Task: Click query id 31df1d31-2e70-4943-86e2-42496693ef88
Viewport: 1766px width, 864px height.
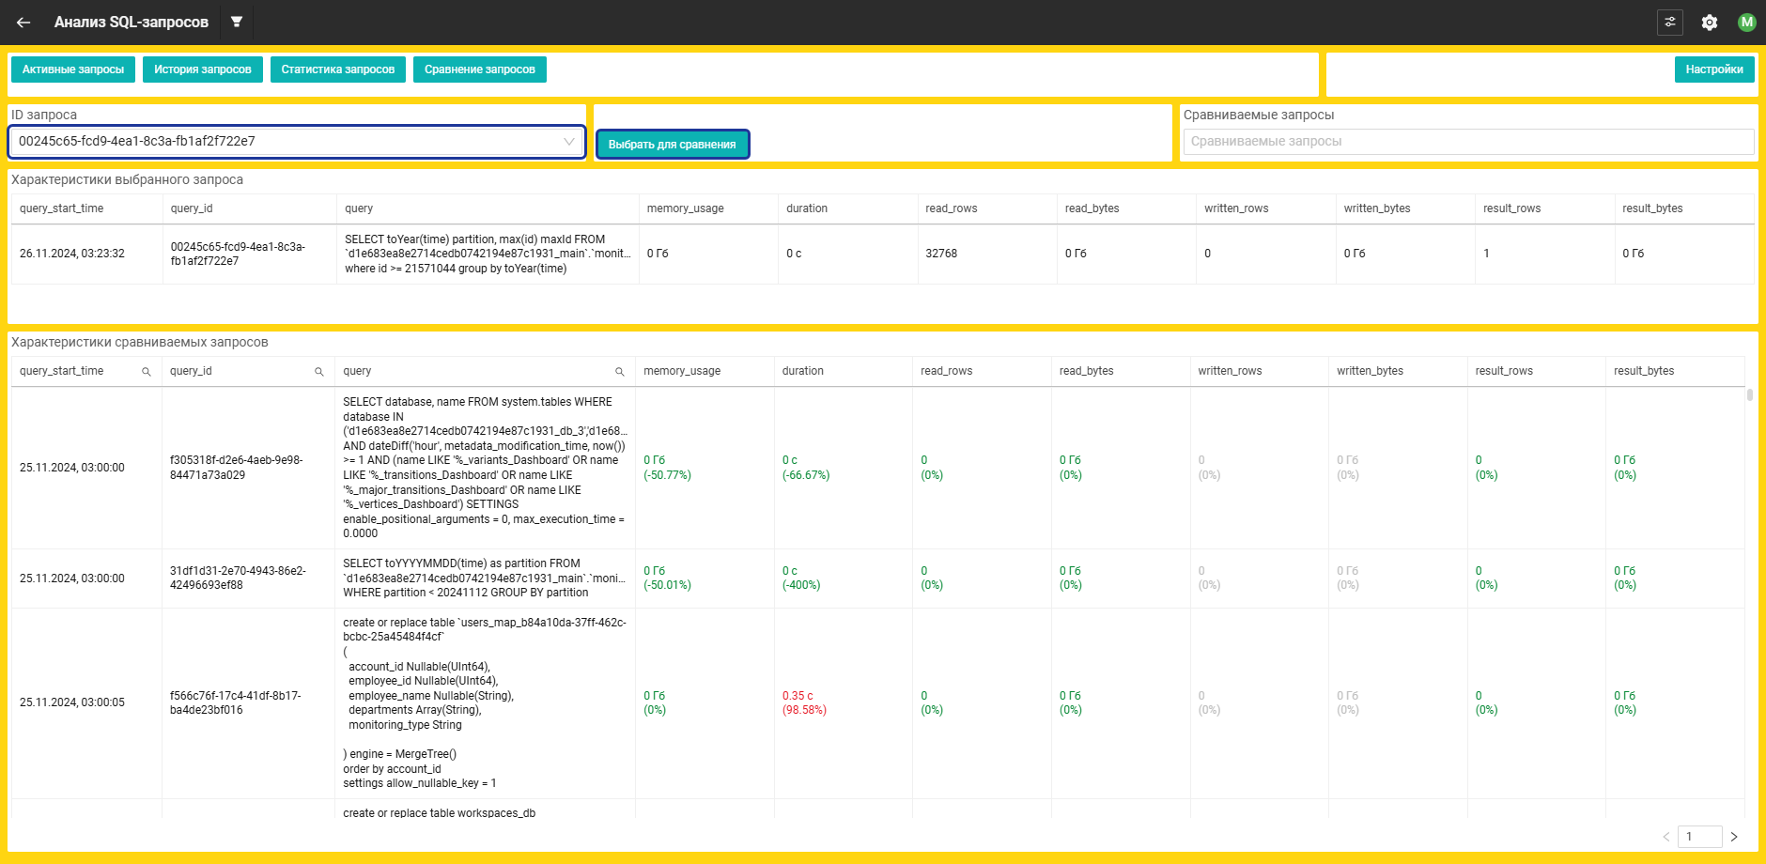Action: (238, 578)
